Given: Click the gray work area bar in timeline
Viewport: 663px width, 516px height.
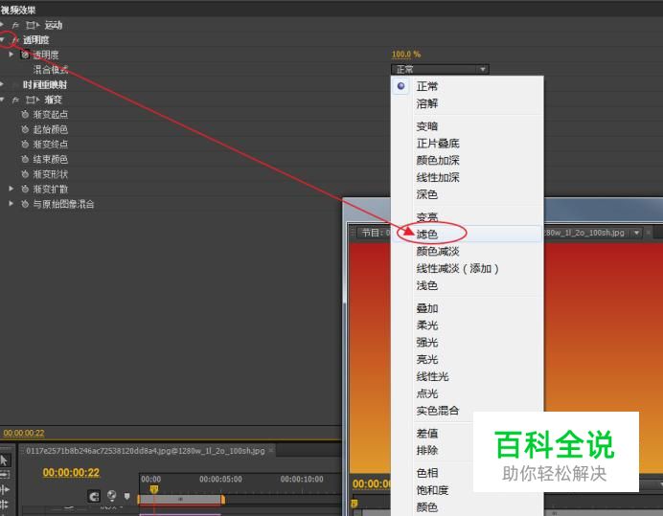Looking at the screenshot, I should 180,500.
